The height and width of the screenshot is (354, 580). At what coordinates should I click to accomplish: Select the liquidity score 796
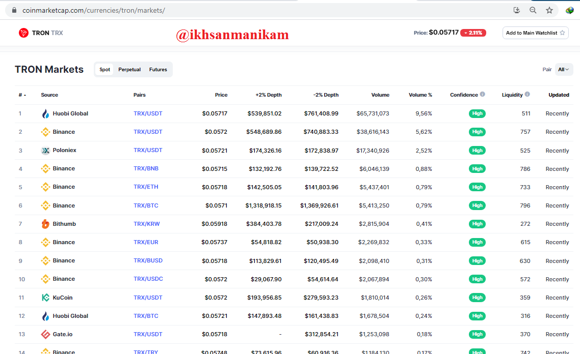pyautogui.click(x=525, y=205)
